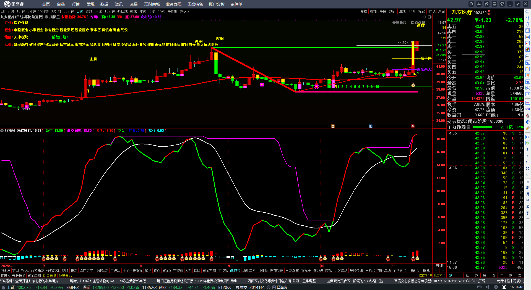Viewport: 531px width, 290px height.
Task: Open the settings sliders icon in title bar
Action: click(x=479, y=4)
